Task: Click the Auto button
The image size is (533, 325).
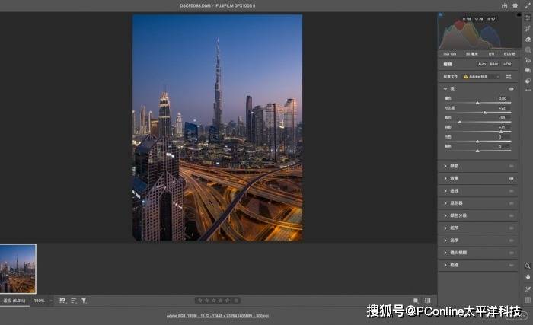Action: [x=482, y=65]
